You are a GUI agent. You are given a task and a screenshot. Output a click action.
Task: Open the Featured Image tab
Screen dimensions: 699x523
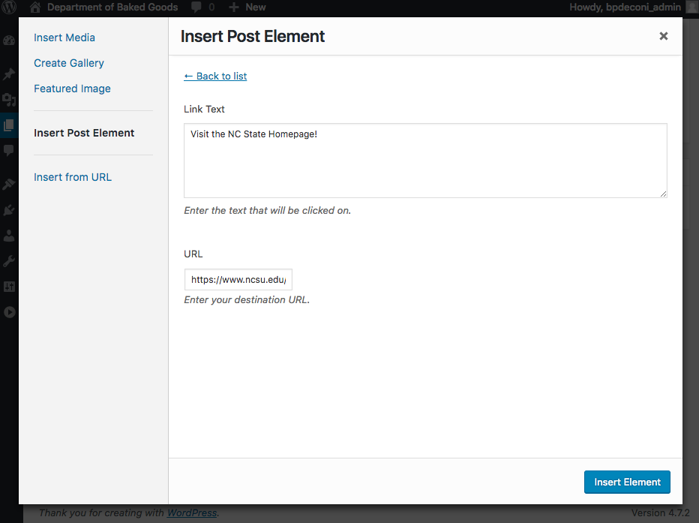pos(72,89)
